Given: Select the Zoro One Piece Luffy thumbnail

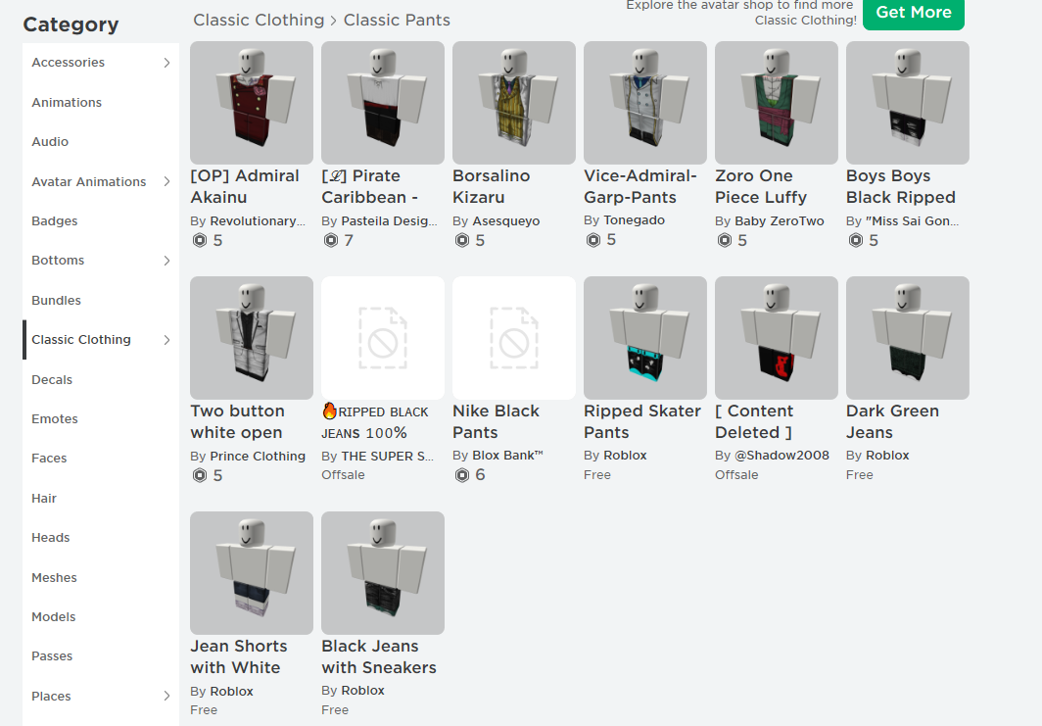Looking at the screenshot, I should click(x=777, y=103).
